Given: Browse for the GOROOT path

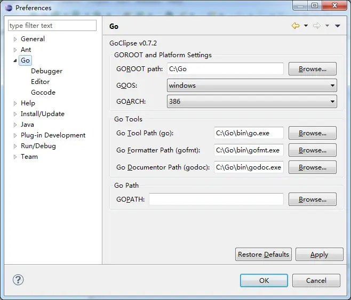Looking at the screenshot, I should click(312, 69).
